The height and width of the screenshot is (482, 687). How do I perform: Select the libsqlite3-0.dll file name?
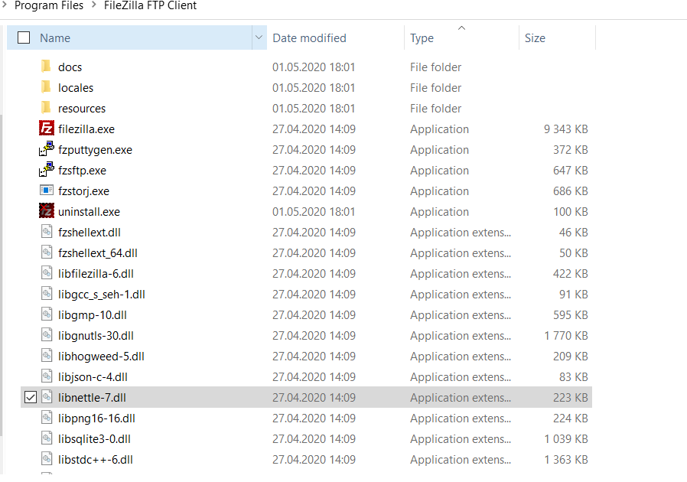coord(94,438)
